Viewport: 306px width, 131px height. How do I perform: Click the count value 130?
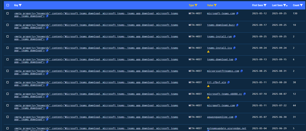(x=295, y=13)
